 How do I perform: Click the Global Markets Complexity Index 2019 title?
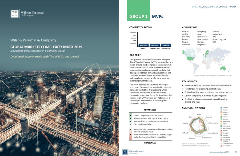[x=46, y=47]
